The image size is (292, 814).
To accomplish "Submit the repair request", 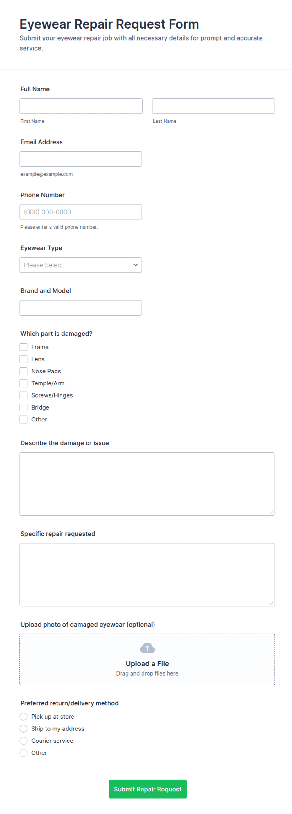I will pos(148,789).
